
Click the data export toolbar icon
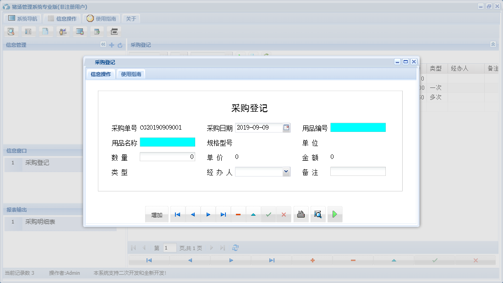click(97, 31)
